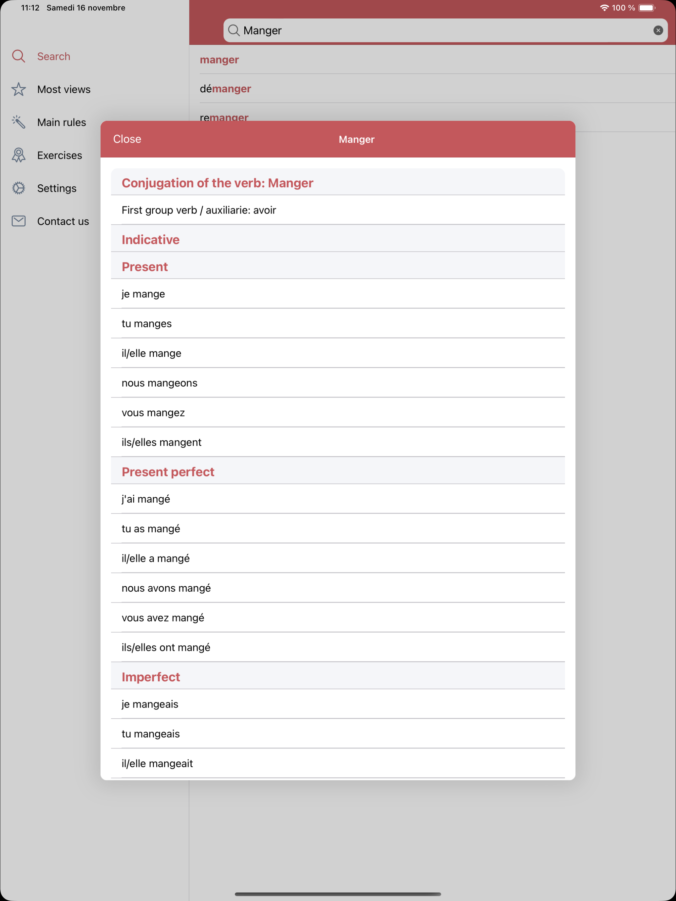
Task: Click the 'il/elle a mangé' row
Action: click(338, 559)
